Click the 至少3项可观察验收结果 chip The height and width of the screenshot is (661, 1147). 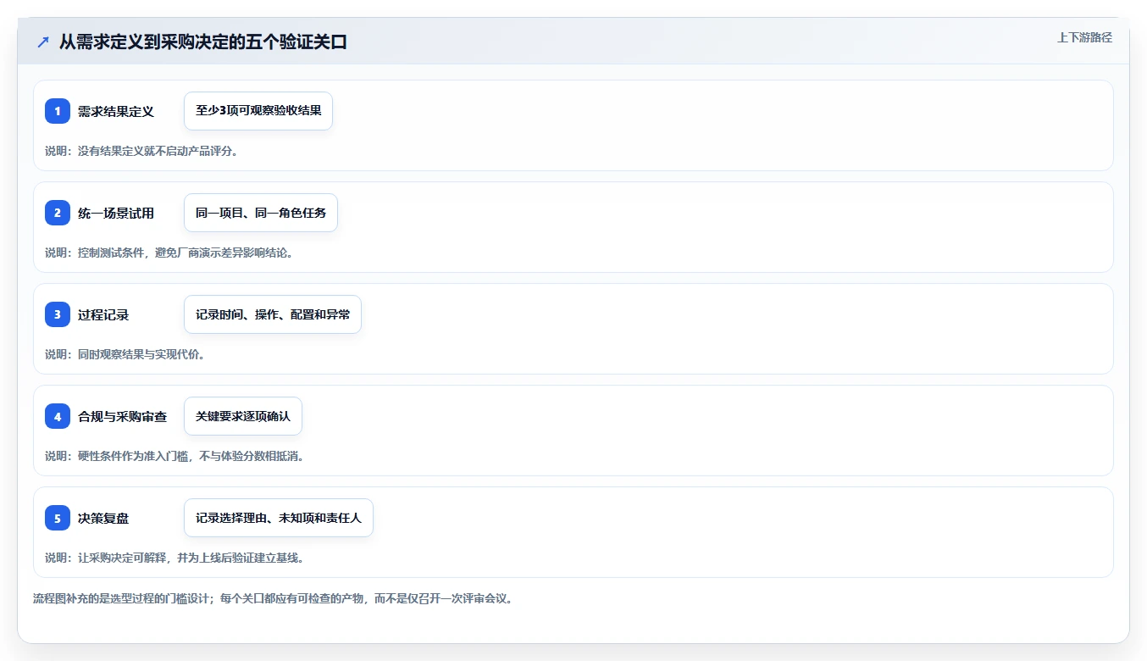coord(258,111)
